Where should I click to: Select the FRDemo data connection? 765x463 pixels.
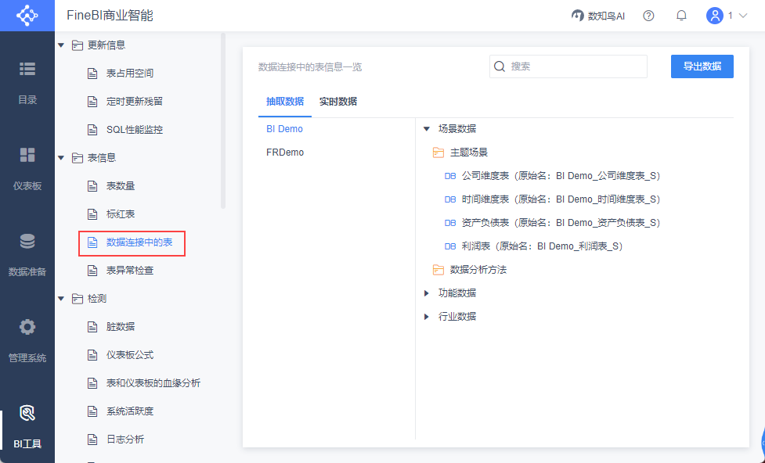[285, 152]
